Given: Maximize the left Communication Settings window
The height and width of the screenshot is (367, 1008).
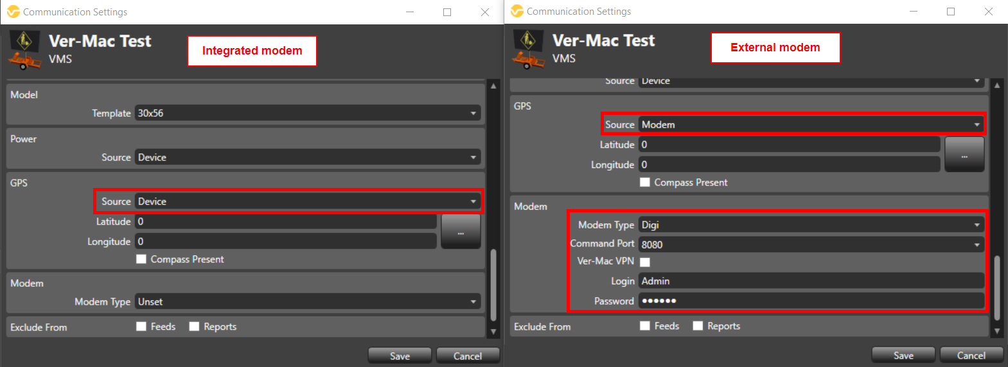Looking at the screenshot, I should 447,12.
